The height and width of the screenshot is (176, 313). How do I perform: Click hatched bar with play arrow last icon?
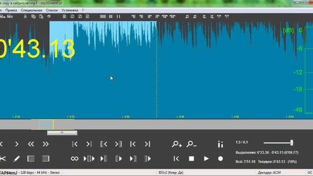click(148, 158)
